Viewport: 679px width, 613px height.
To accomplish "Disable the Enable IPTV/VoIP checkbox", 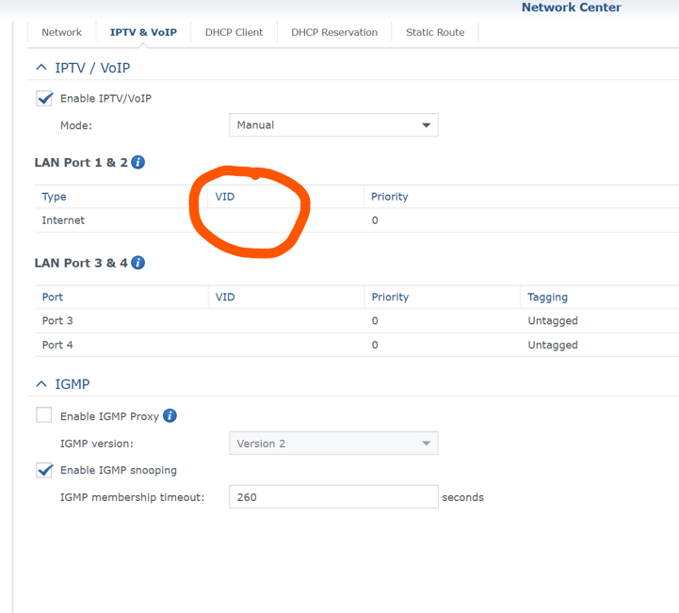I will 44,99.
